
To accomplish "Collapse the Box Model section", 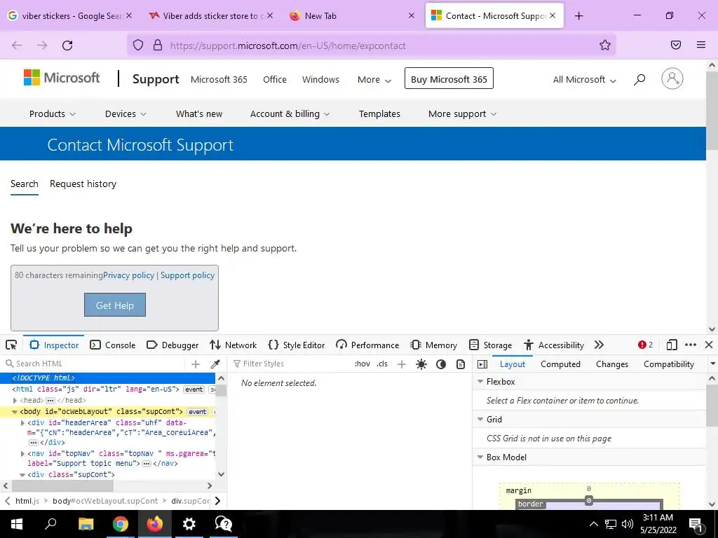I will click(480, 457).
